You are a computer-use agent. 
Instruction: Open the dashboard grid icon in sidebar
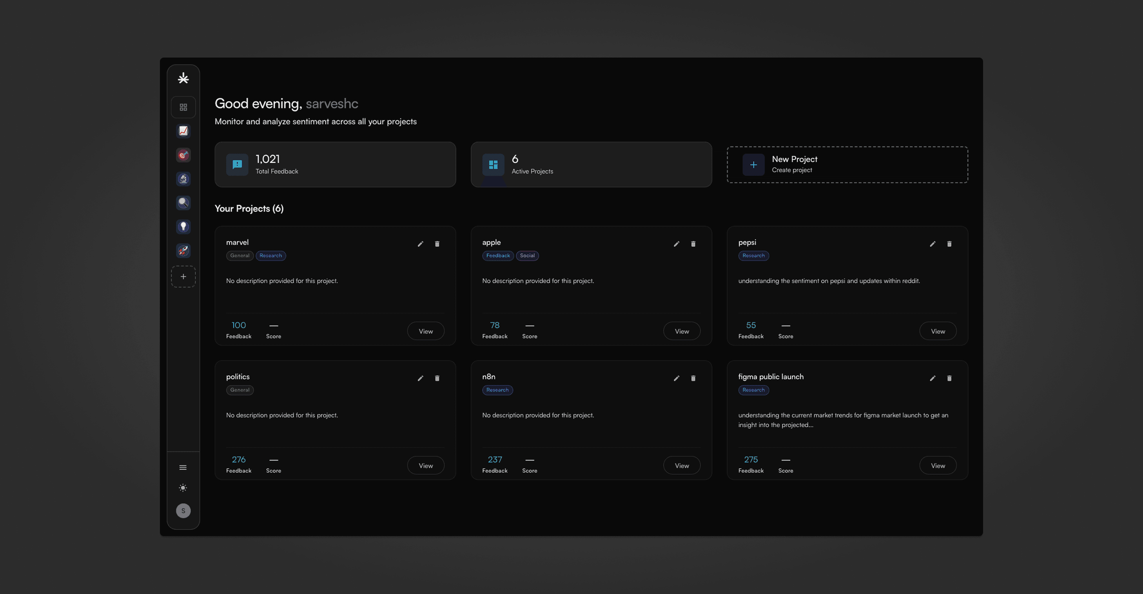coord(183,107)
